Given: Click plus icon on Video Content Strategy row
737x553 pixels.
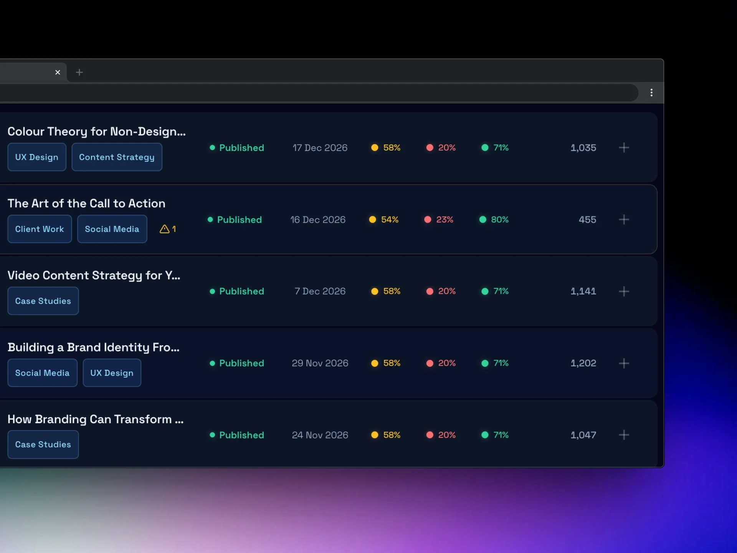Looking at the screenshot, I should [624, 291].
